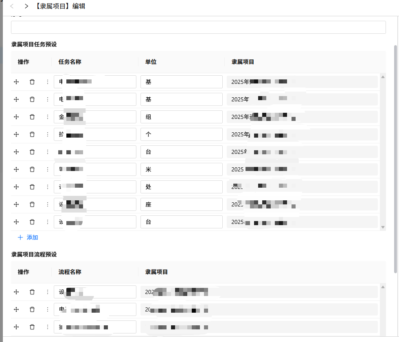Click the empty text field at the top

pos(198,27)
